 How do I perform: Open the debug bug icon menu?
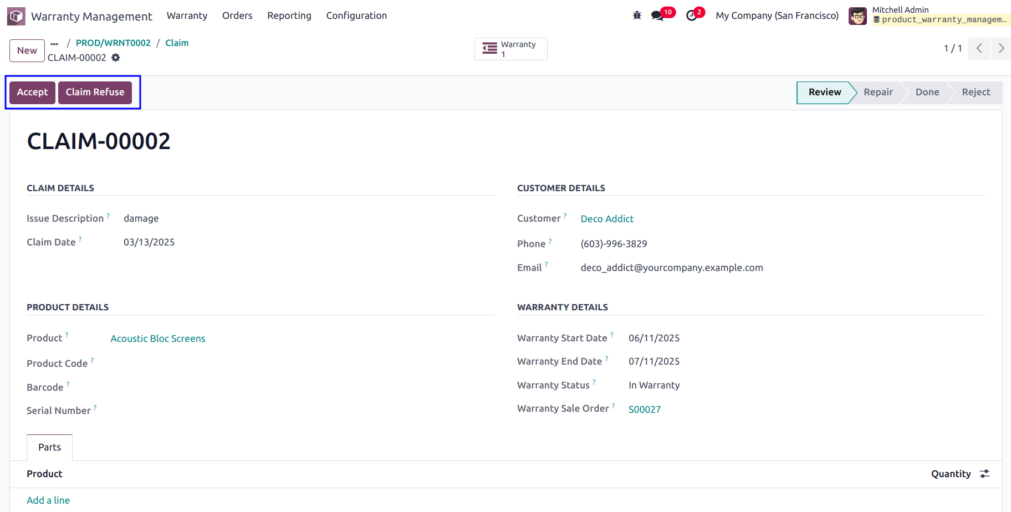[637, 16]
